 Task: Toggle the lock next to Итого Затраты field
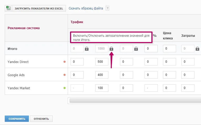click(x=197, y=49)
